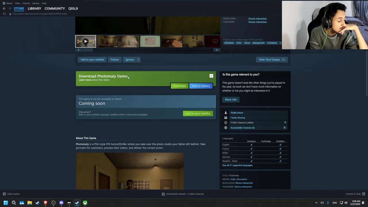Open the View menu
This screenshot has width=368, height=207.
[18, 3]
